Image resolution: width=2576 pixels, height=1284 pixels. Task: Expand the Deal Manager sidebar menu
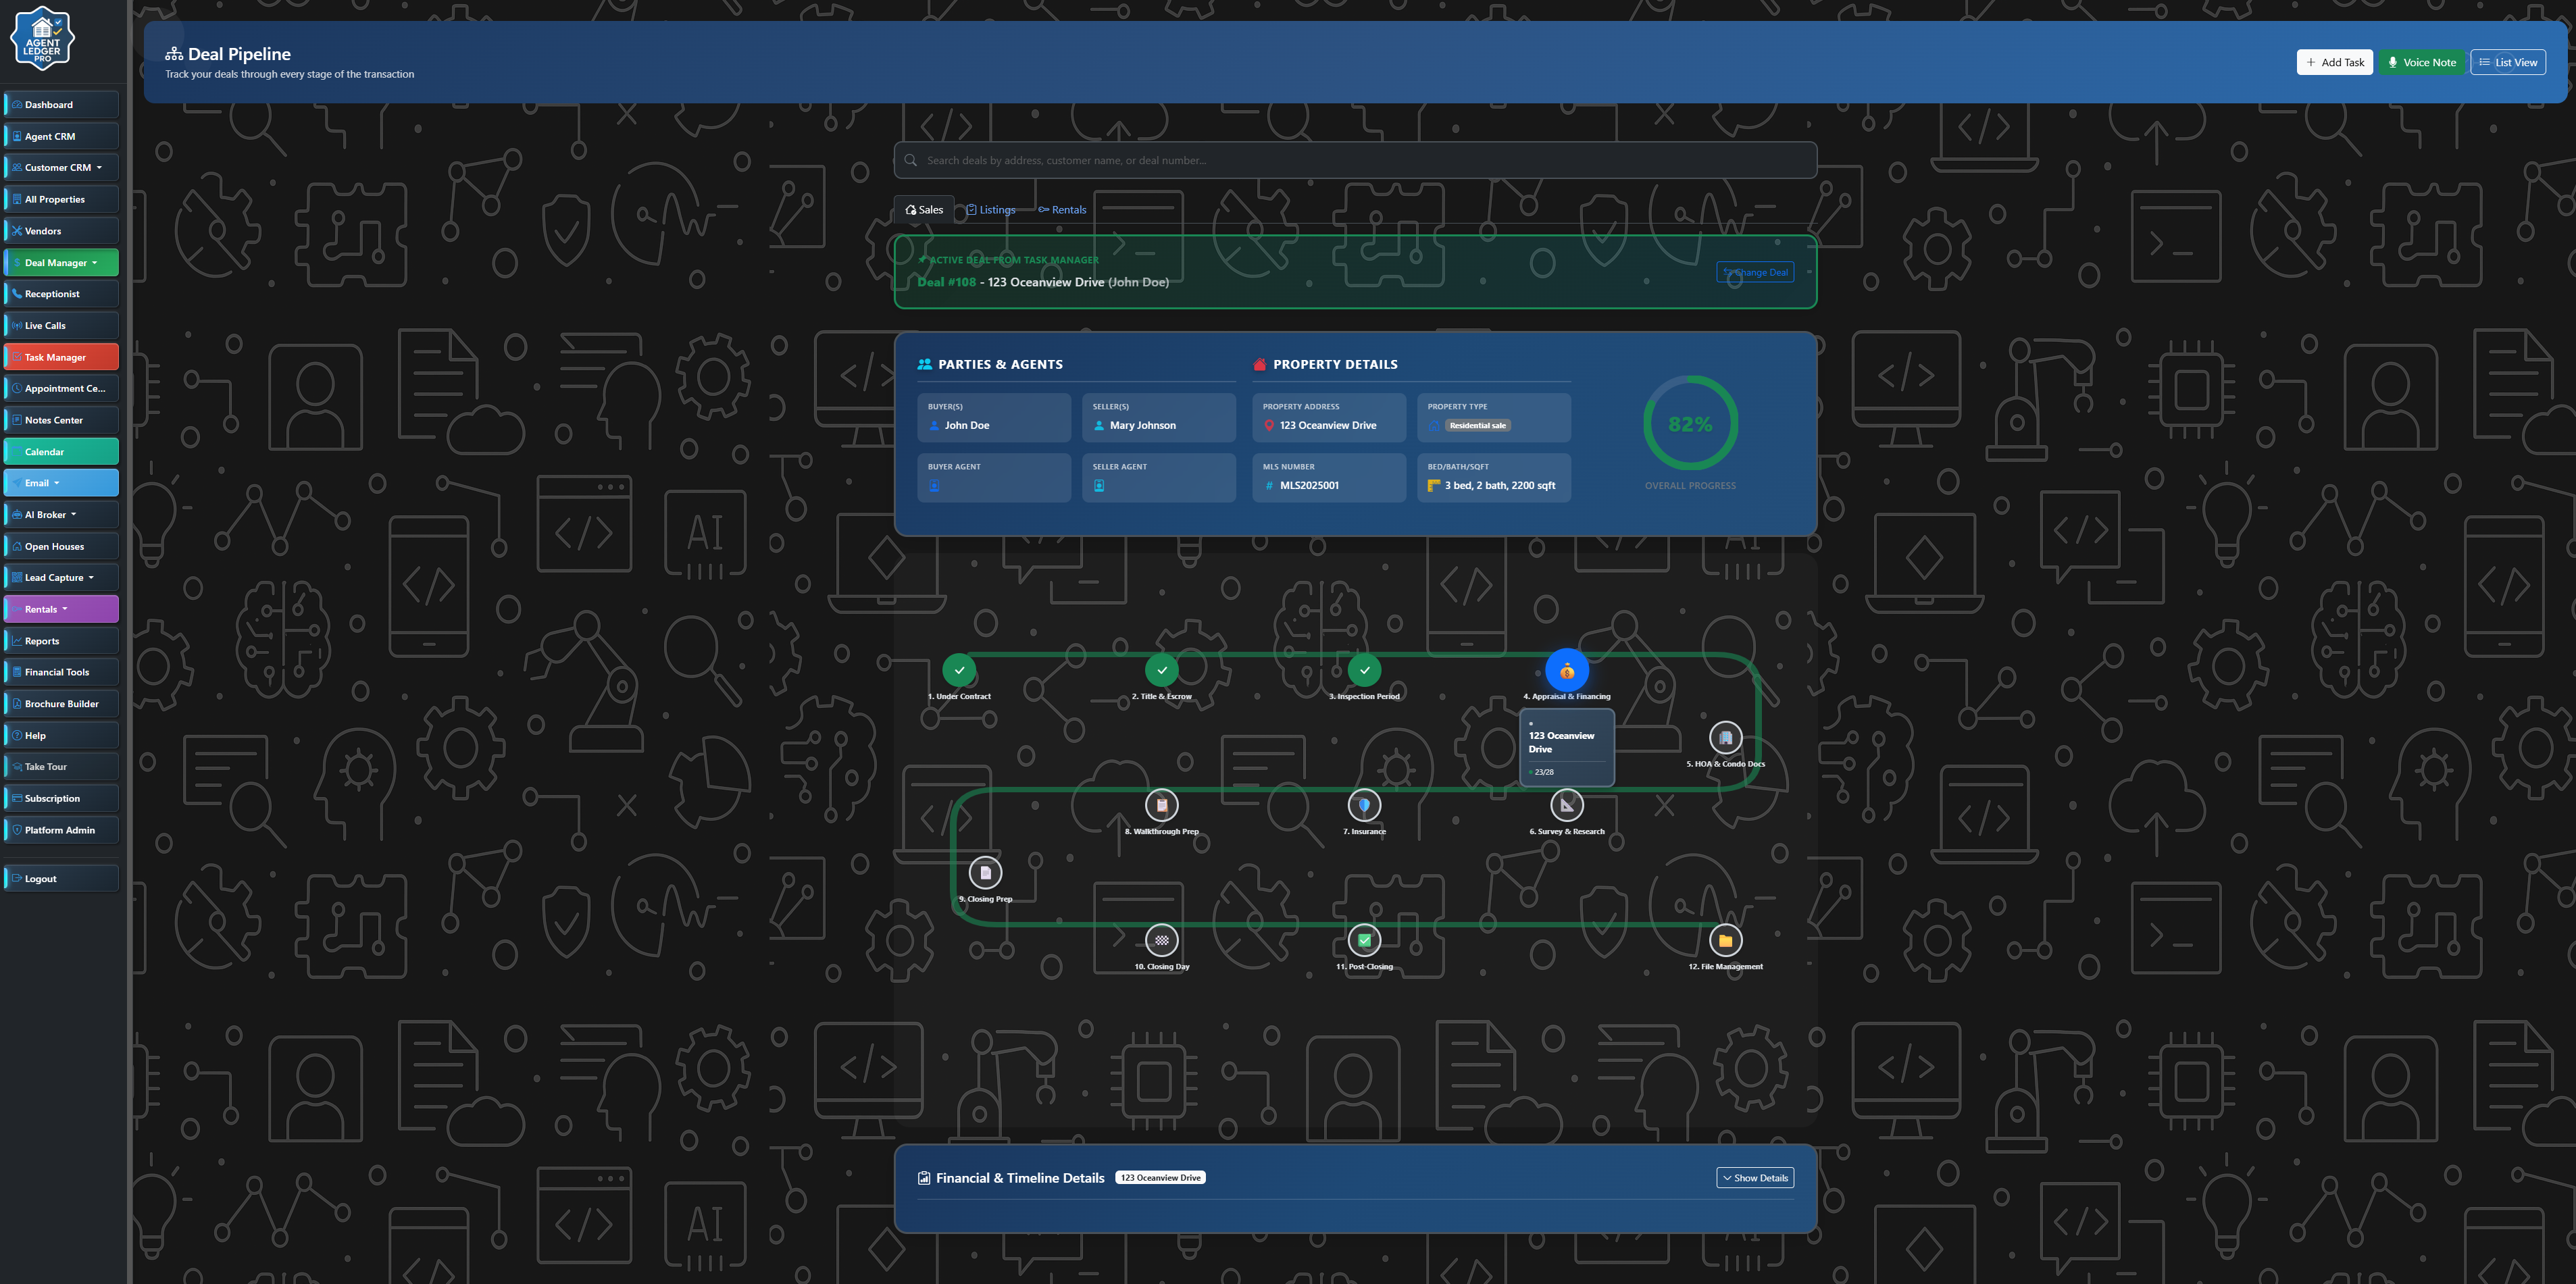pos(61,263)
